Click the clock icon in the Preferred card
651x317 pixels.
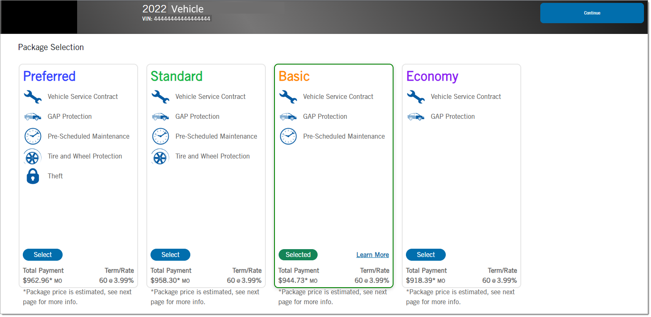[x=33, y=136]
